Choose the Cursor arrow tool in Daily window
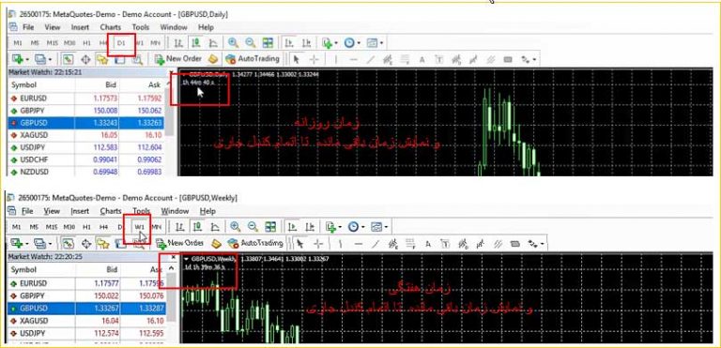 tap(296, 59)
